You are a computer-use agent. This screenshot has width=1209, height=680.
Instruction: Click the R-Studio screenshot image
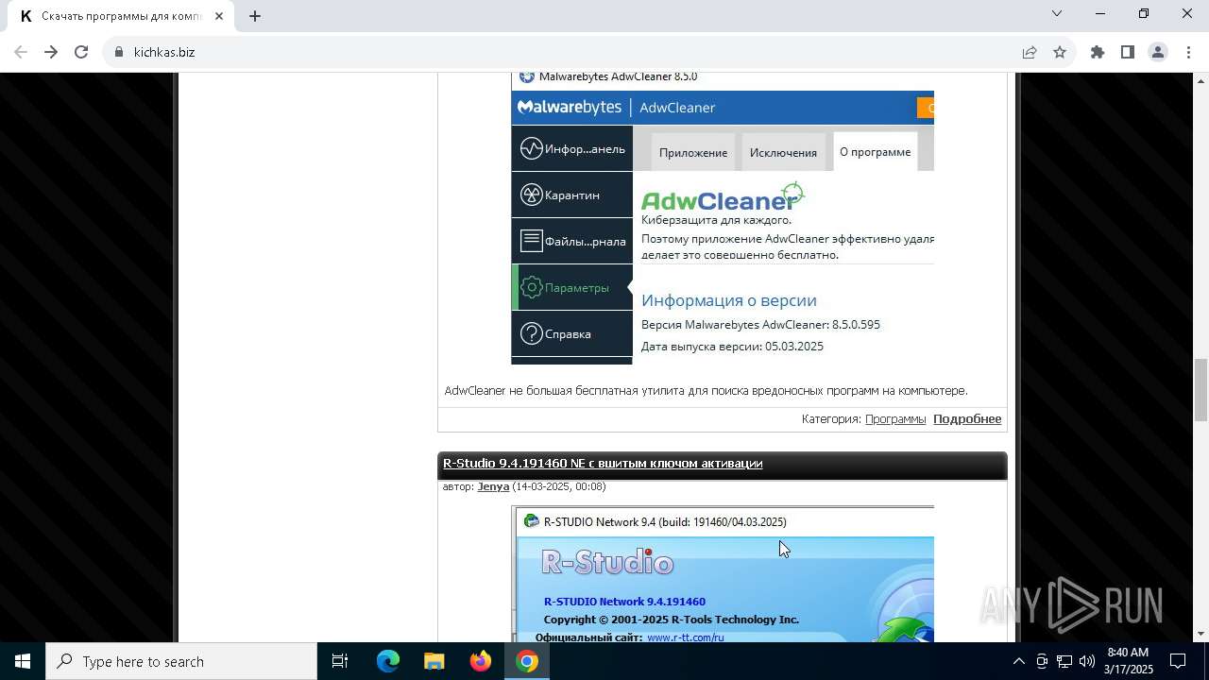[x=723, y=574]
